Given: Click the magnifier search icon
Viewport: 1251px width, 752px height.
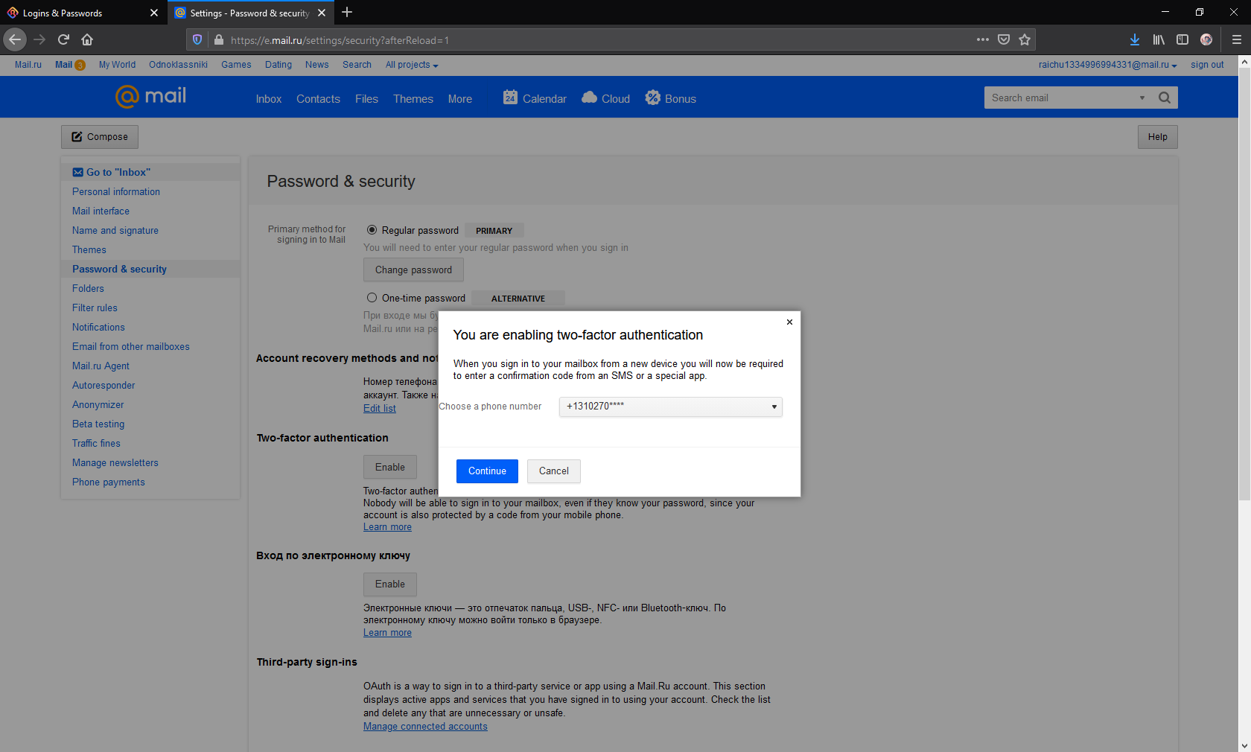Looking at the screenshot, I should 1165,98.
